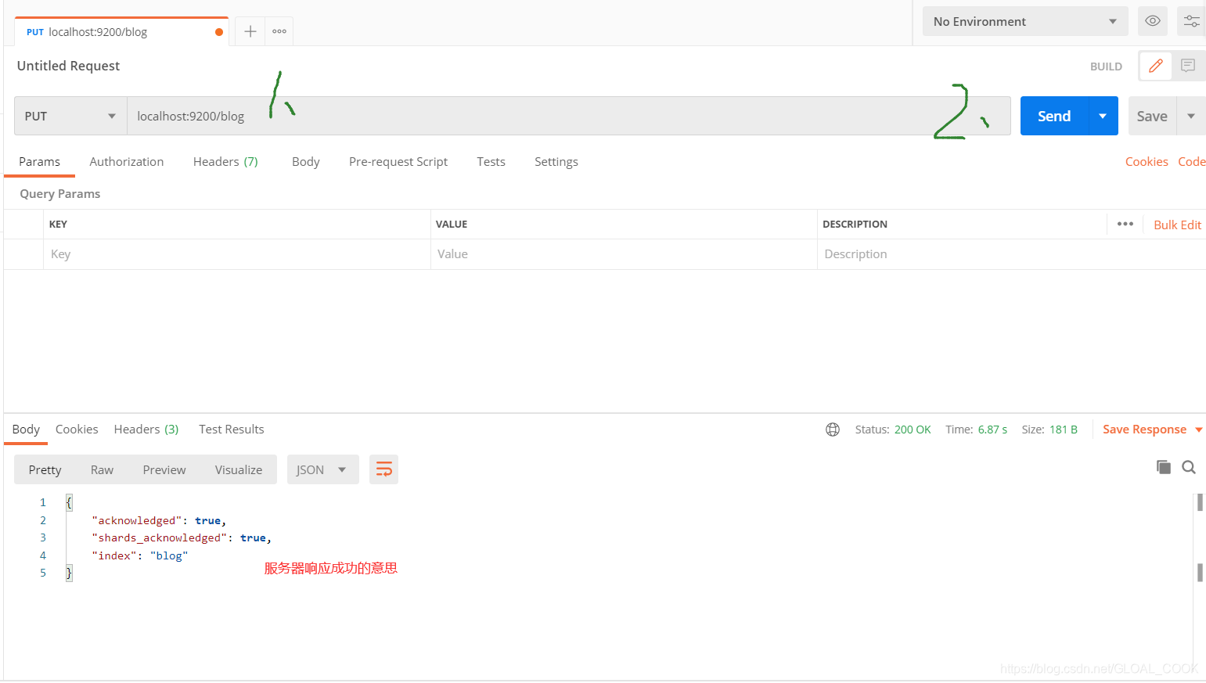Open the PUT HTTP method dropdown
The width and height of the screenshot is (1206, 683).
[x=70, y=116]
